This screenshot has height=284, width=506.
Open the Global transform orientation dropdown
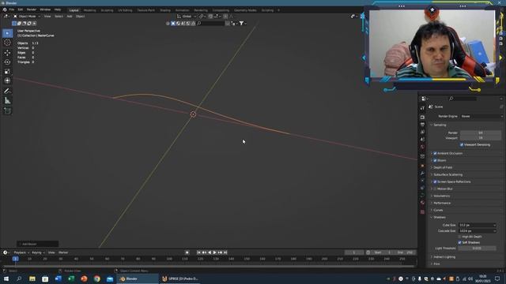(x=187, y=16)
